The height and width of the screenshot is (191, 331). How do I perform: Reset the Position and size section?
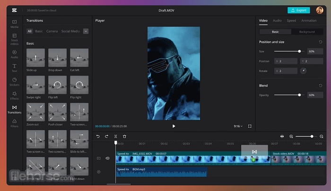321,42
